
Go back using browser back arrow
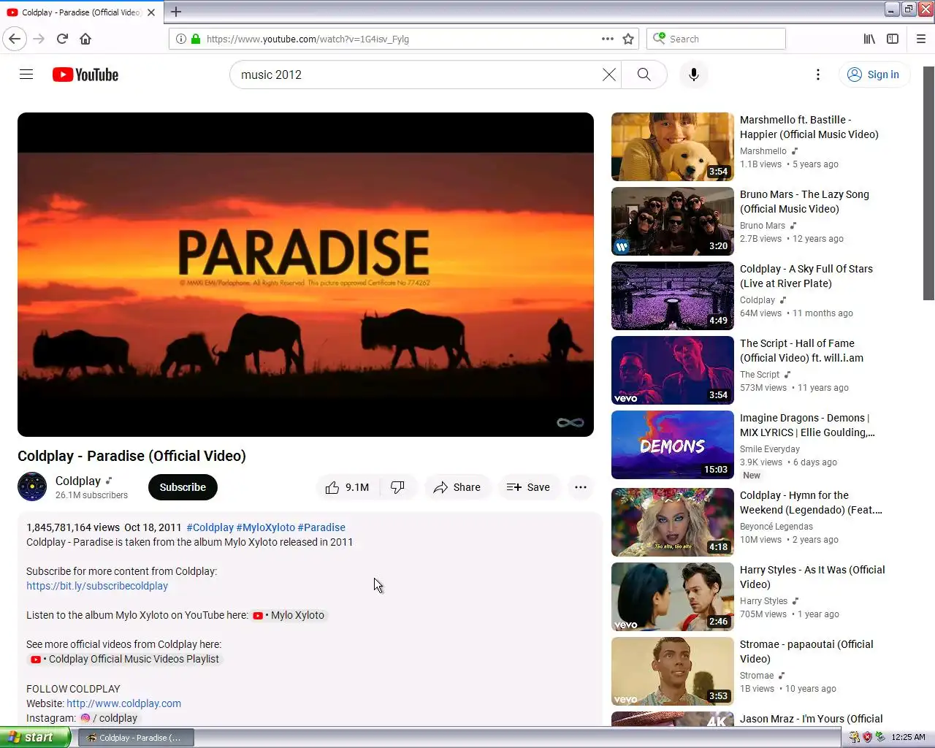(x=15, y=39)
